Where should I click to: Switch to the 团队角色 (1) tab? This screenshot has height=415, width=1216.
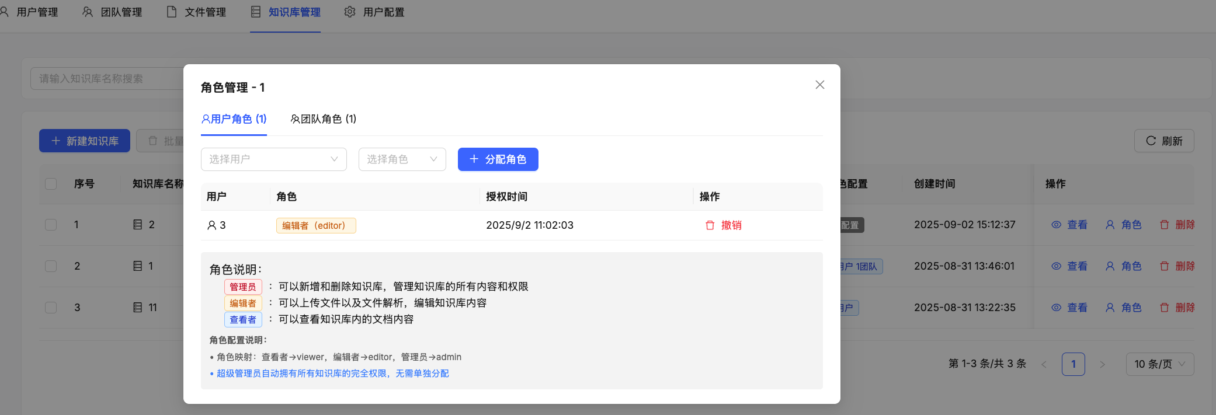click(x=324, y=119)
